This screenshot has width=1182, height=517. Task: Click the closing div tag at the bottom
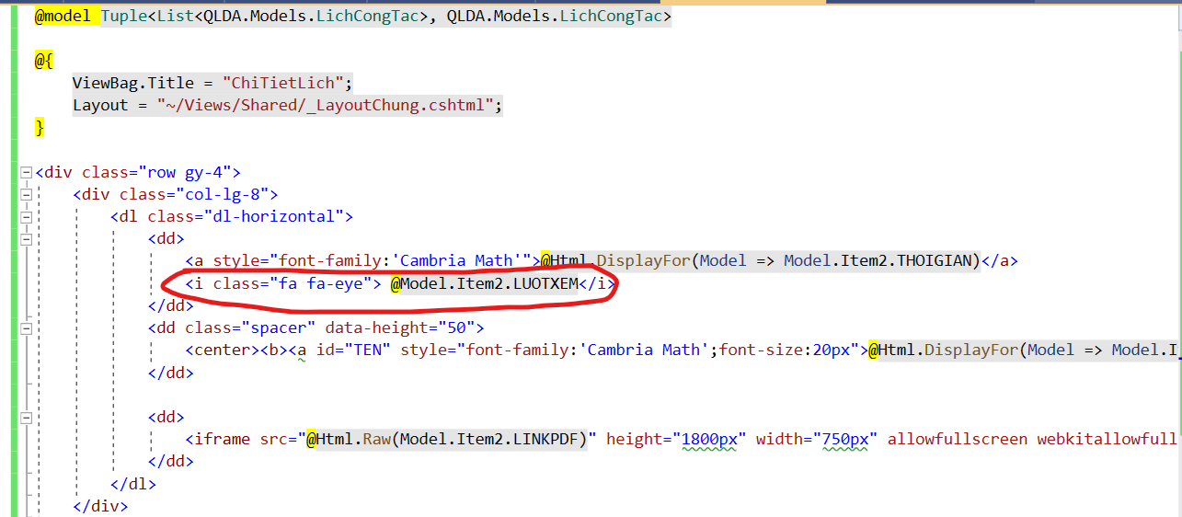(100, 506)
